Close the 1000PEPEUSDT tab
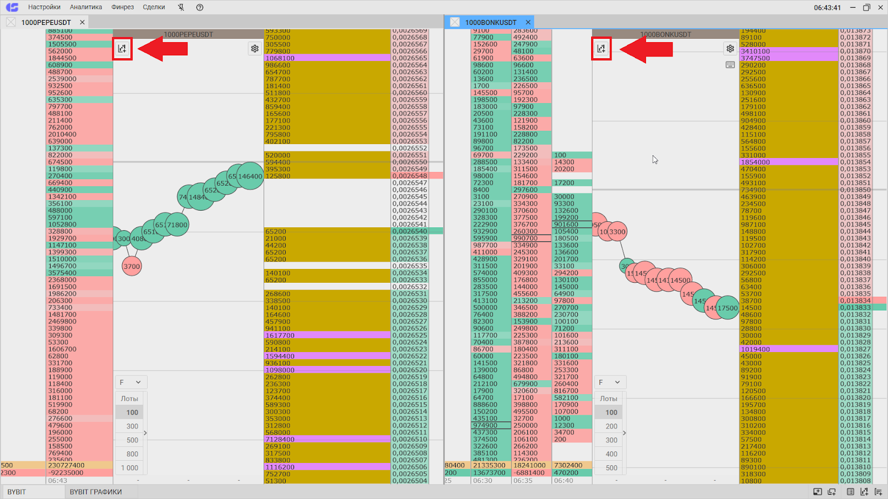888x499 pixels. point(82,22)
